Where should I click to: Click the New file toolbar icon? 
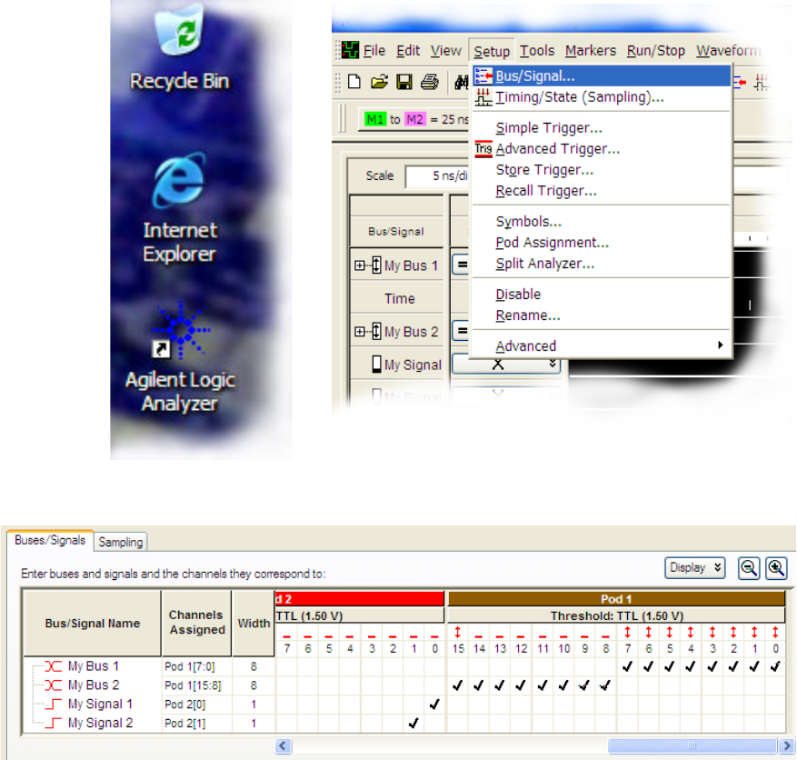tap(354, 82)
